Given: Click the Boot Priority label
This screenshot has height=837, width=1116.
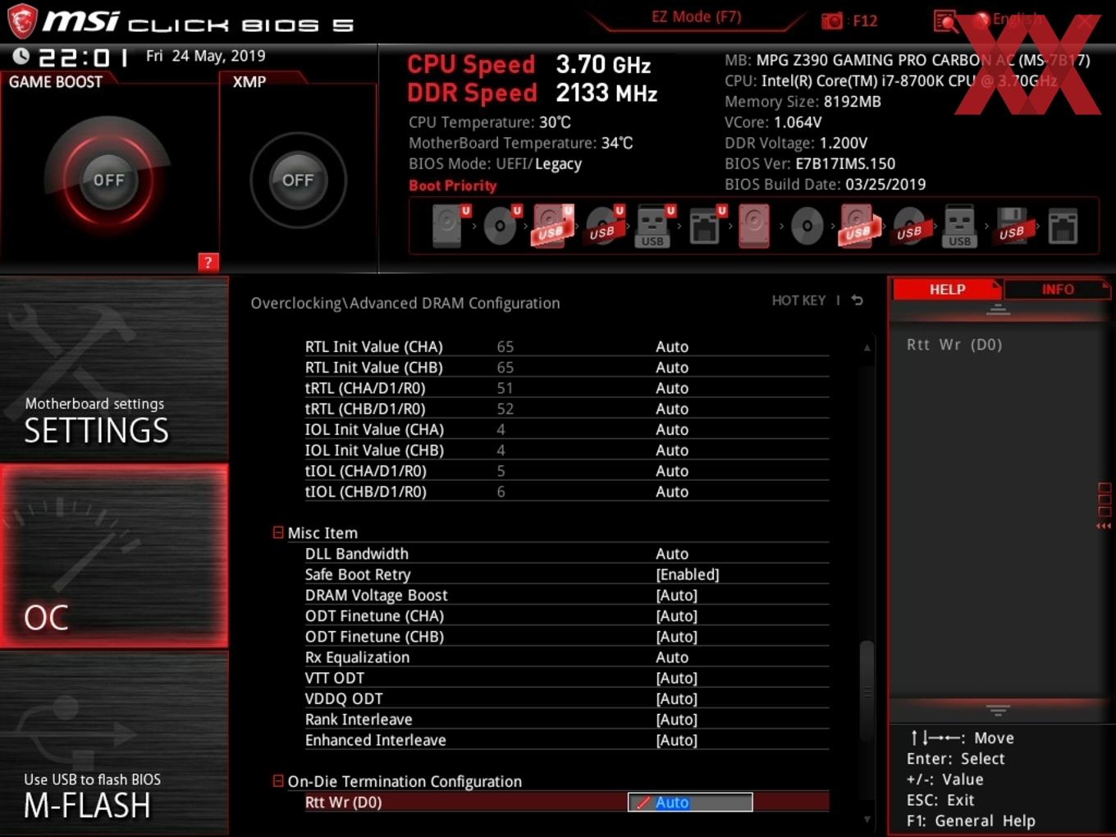Looking at the screenshot, I should 453,185.
